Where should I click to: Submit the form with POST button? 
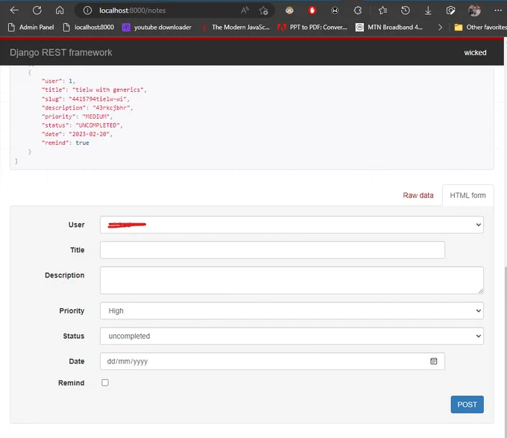coord(467,404)
